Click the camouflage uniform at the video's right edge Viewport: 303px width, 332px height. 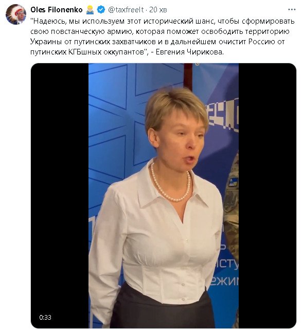(x=232, y=212)
